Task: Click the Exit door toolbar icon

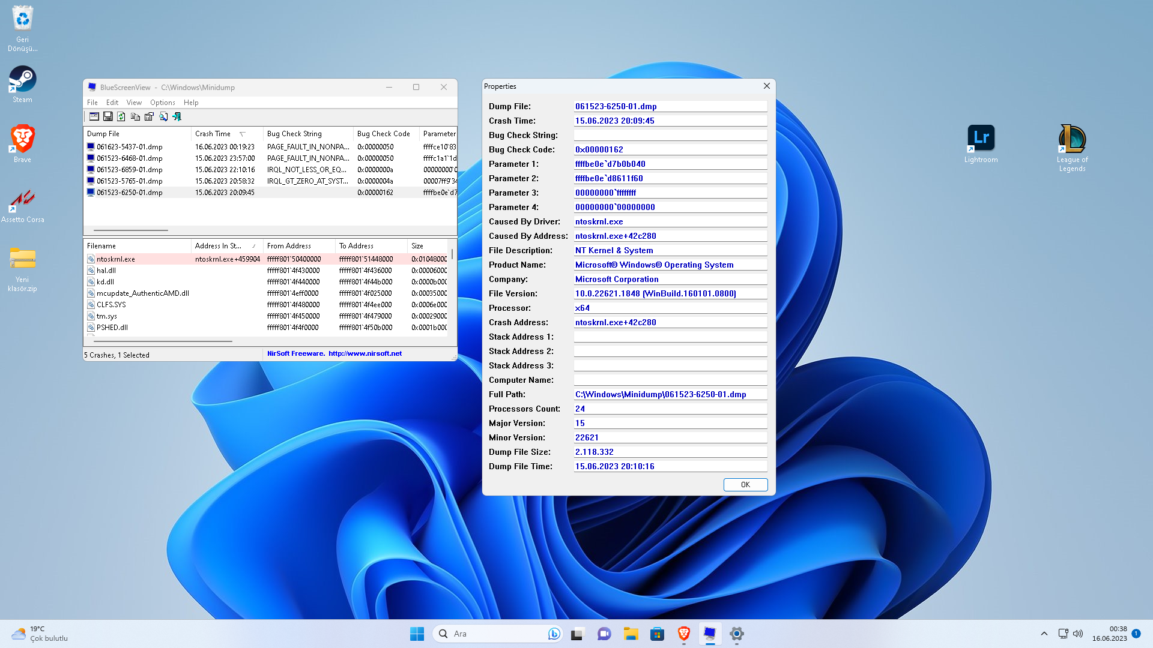Action: coord(177,116)
